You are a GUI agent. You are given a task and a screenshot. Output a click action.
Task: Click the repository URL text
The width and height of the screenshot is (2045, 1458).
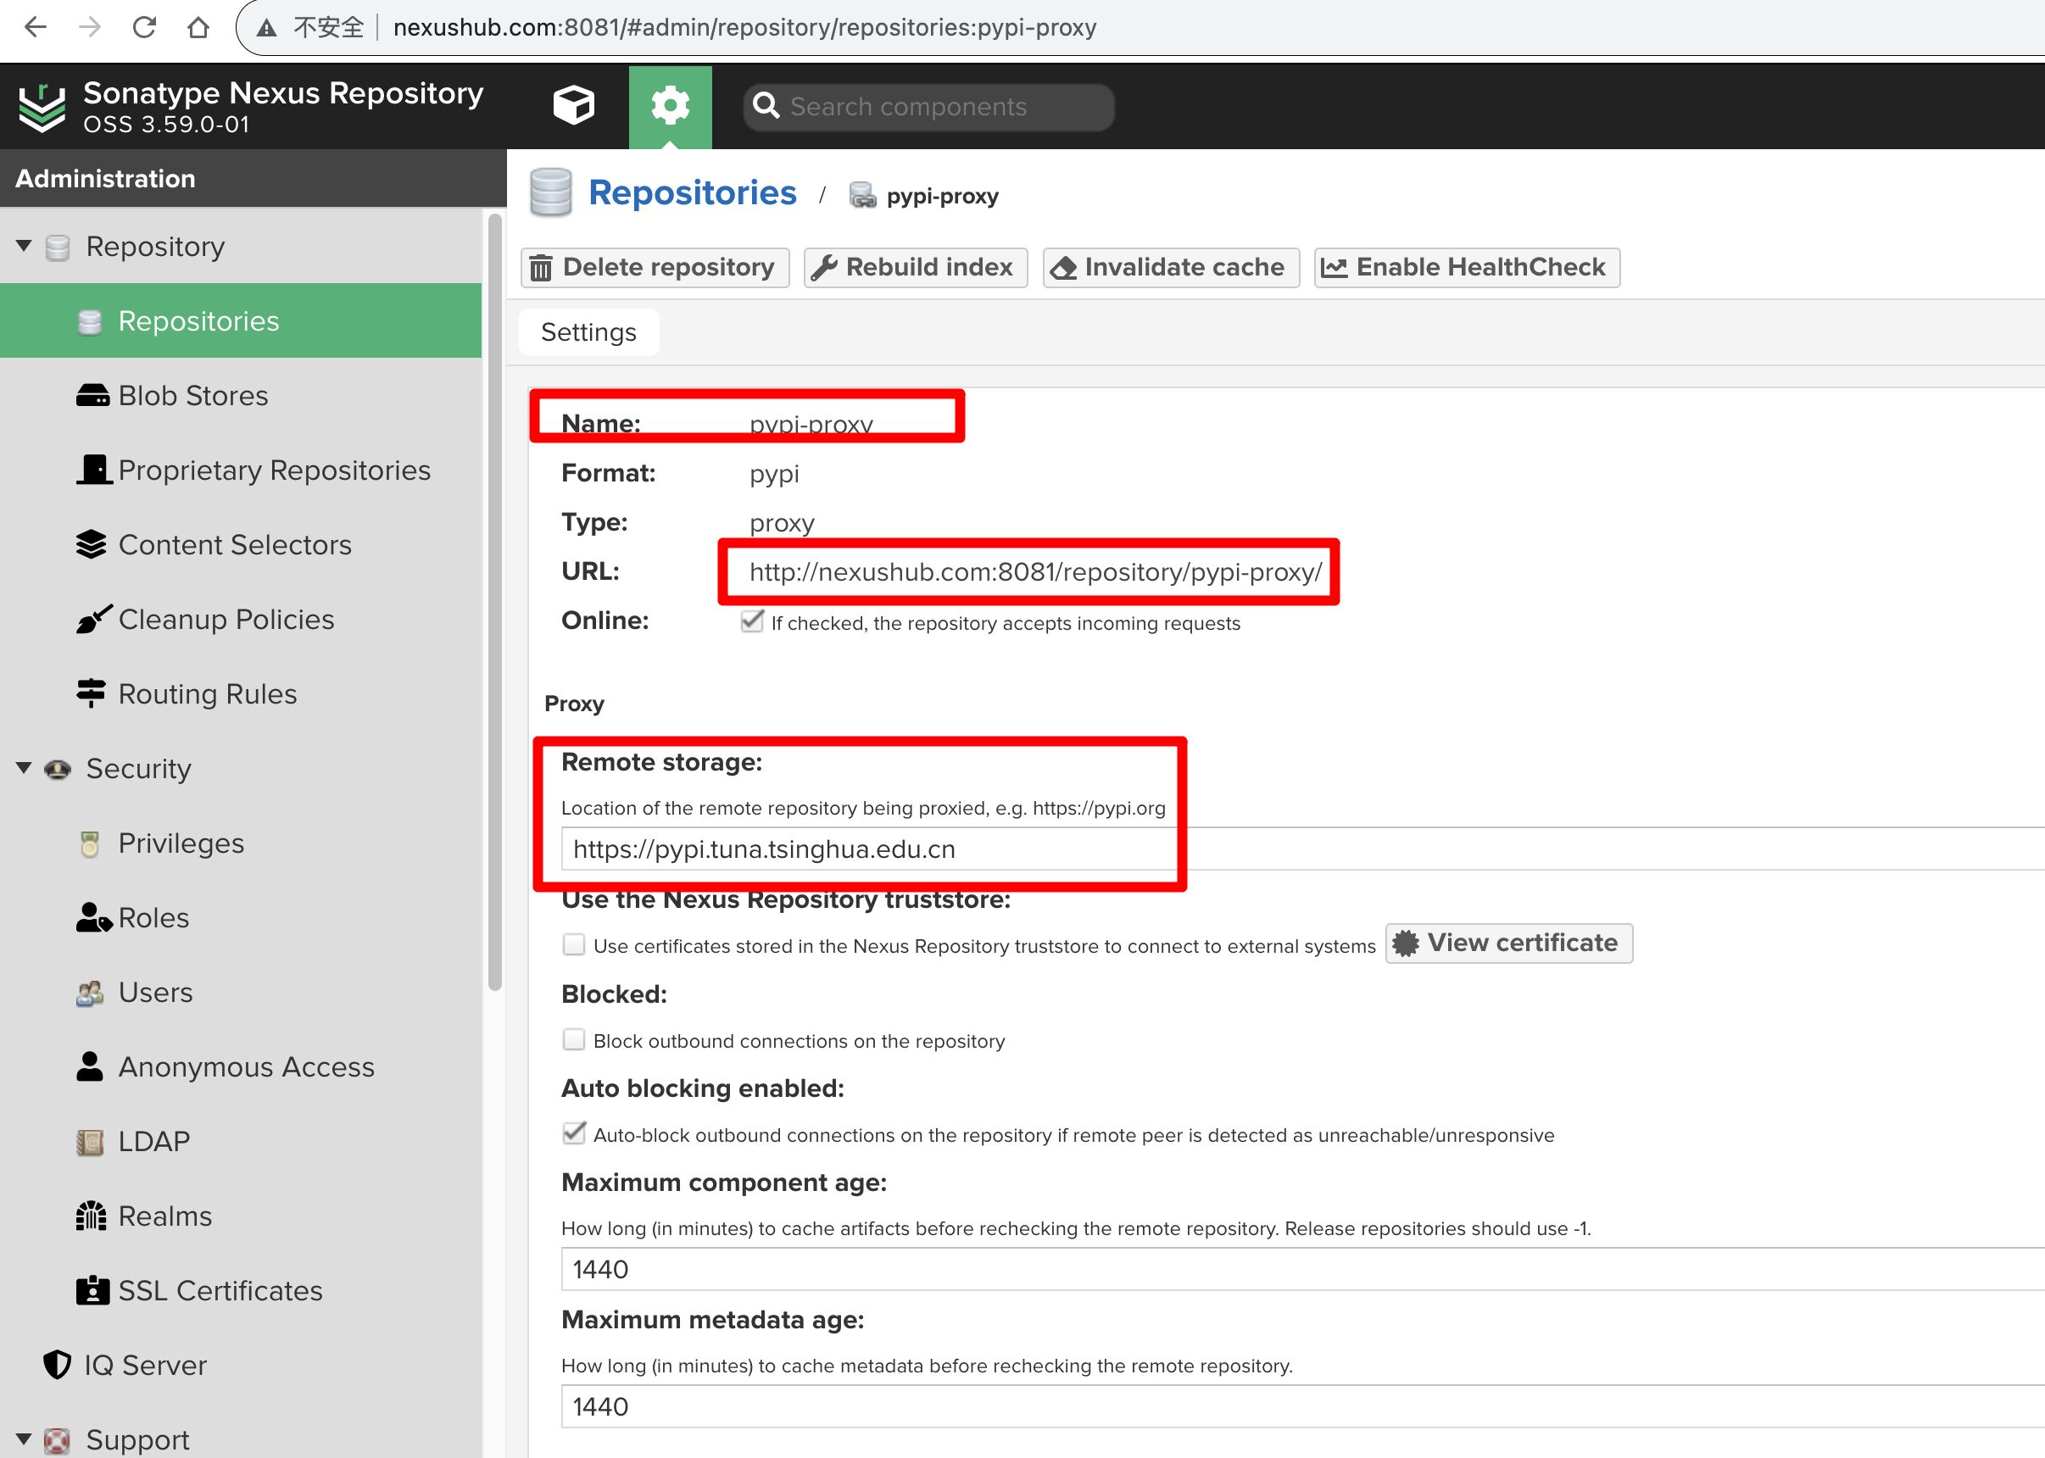(x=1035, y=571)
